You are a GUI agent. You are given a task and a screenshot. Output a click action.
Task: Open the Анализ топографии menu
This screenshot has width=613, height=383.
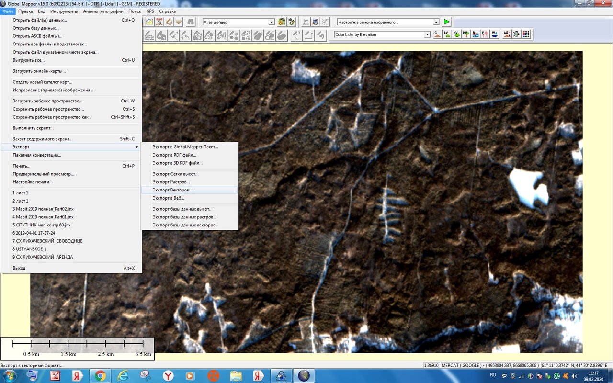[103, 11]
